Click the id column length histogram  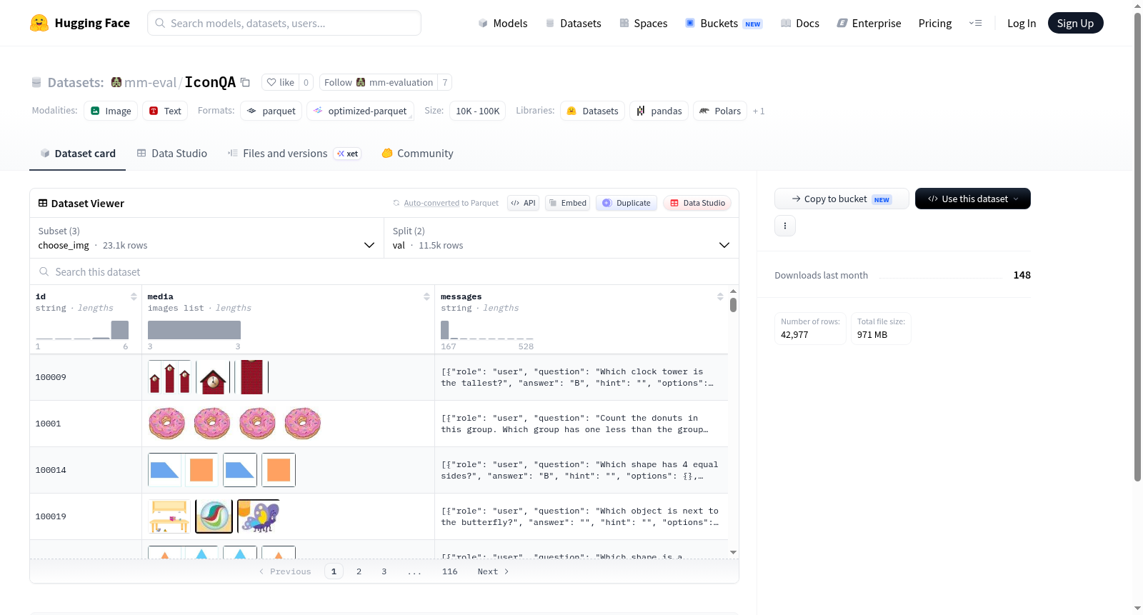point(82,329)
